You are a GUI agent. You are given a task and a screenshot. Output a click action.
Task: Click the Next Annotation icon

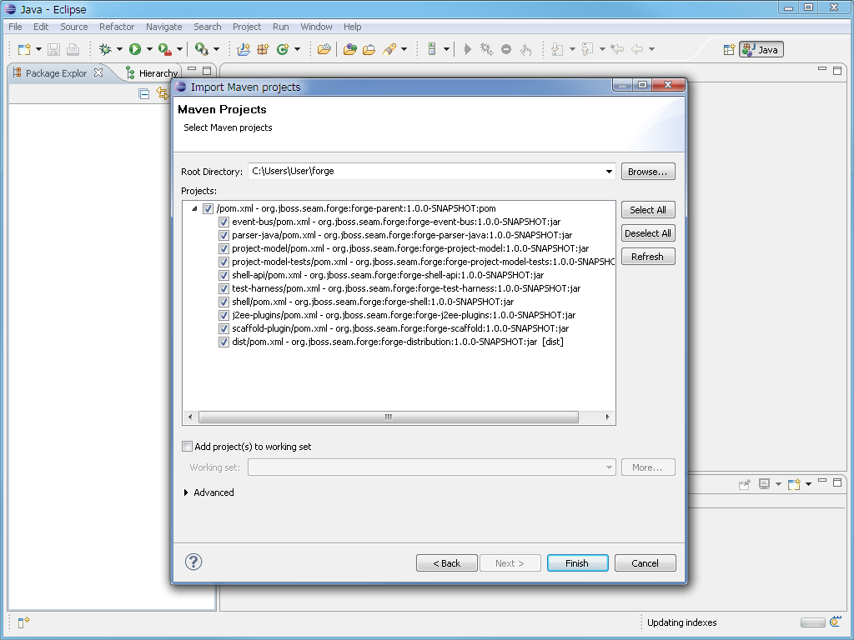click(557, 49)
